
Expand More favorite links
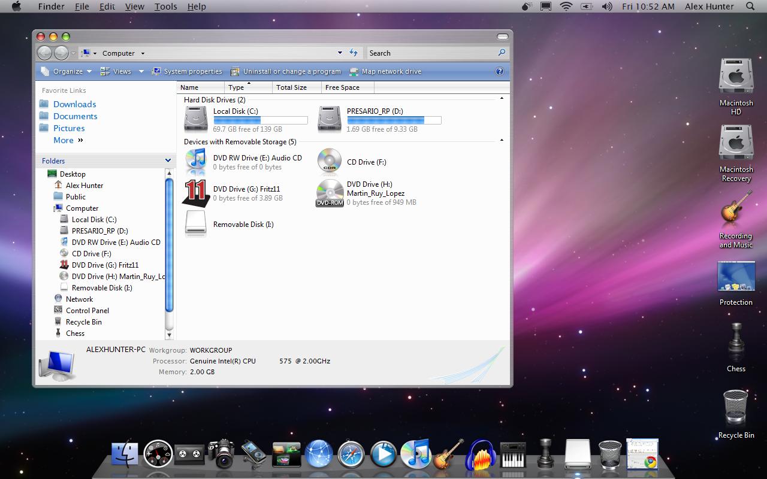[68, 140]
